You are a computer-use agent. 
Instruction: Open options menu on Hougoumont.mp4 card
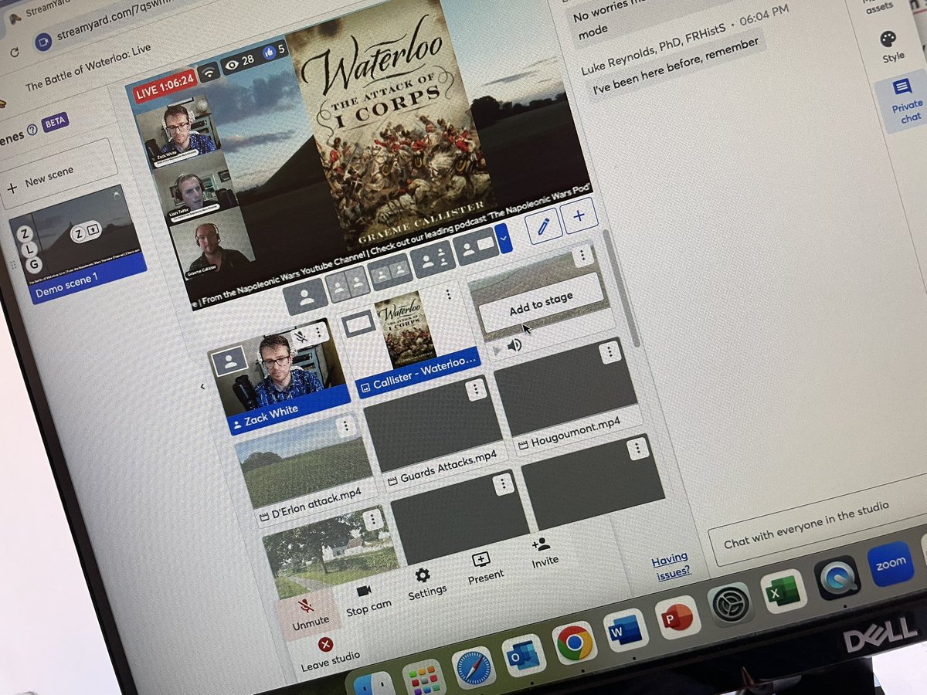tap(610, 351)
